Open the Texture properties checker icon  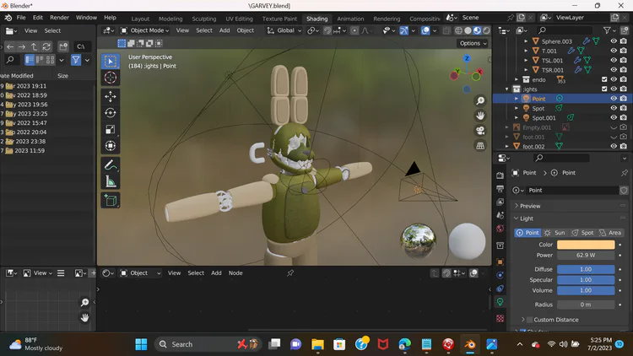point(500,319)
